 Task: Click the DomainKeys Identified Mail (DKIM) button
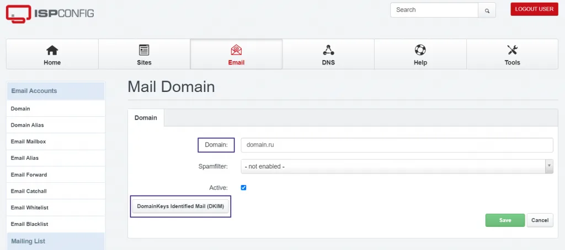pyautogui.click(x=180, y=206)
